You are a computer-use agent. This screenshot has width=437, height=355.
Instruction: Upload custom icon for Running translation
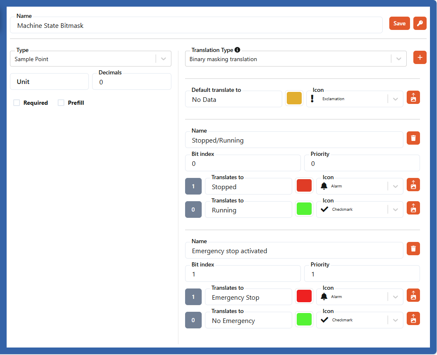pyautogui.click(x=413, y=208)
